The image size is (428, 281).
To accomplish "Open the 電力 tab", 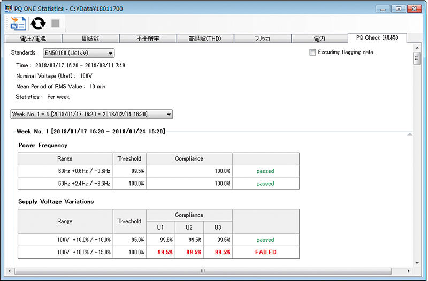I will point(319,39).
